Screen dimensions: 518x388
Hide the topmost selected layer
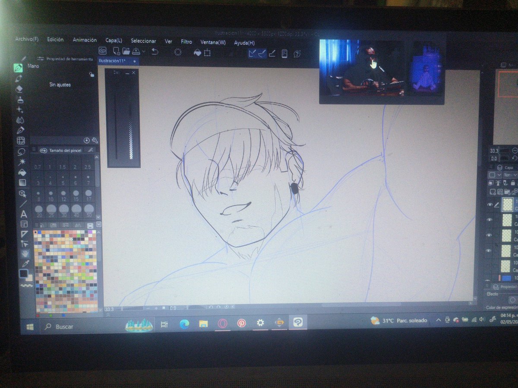point(490,204)
